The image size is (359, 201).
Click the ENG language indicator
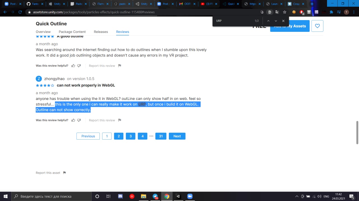(x=326, y=197)
